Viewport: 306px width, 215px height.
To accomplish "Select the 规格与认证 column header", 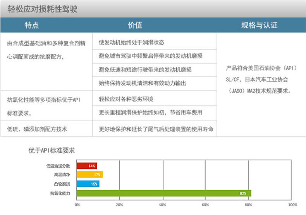I will 259,26.
